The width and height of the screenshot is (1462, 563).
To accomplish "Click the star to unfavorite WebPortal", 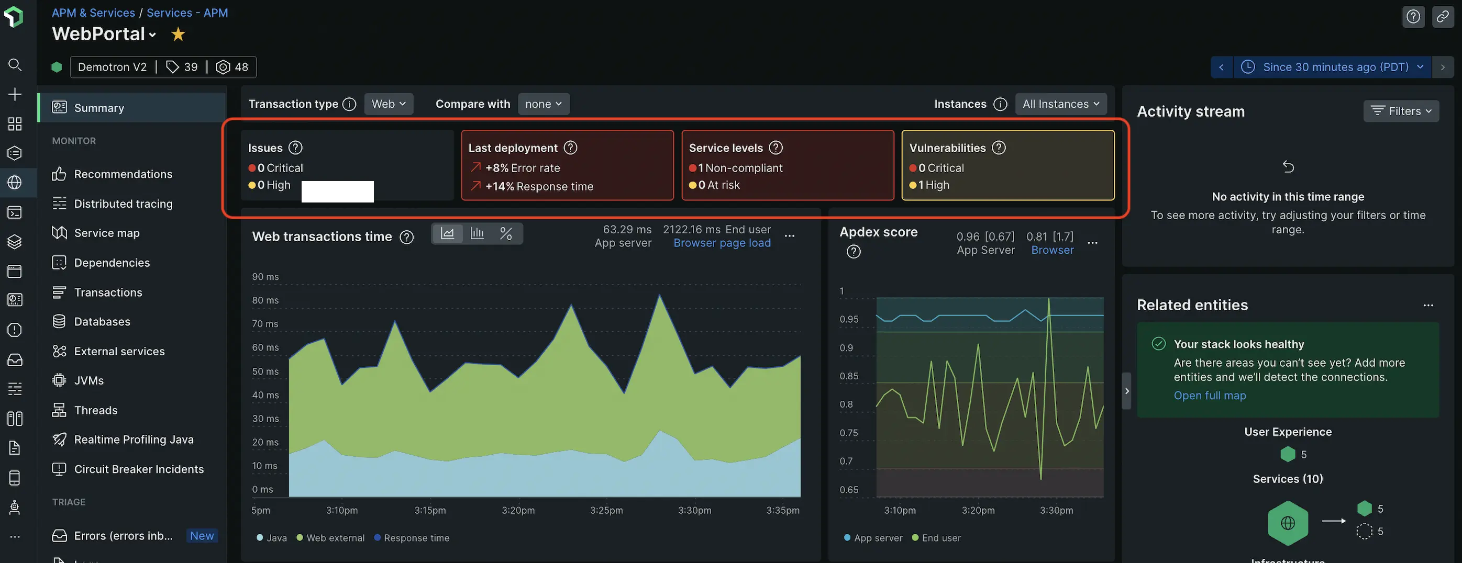I will click(178, 34).
